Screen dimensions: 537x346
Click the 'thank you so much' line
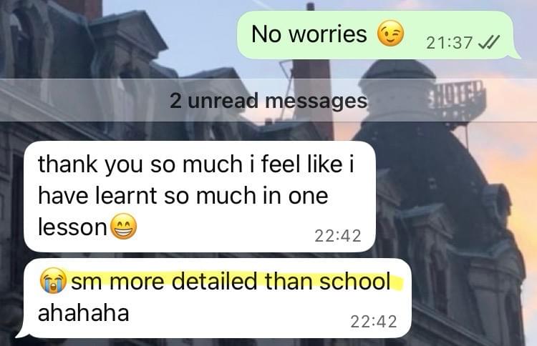(x=196, y=164)
